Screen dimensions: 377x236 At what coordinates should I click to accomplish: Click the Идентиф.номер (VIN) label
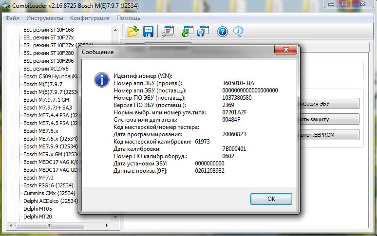click(143, 76)
